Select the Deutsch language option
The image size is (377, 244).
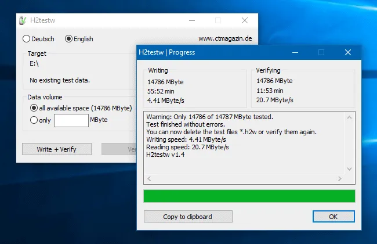coord(26,39)
